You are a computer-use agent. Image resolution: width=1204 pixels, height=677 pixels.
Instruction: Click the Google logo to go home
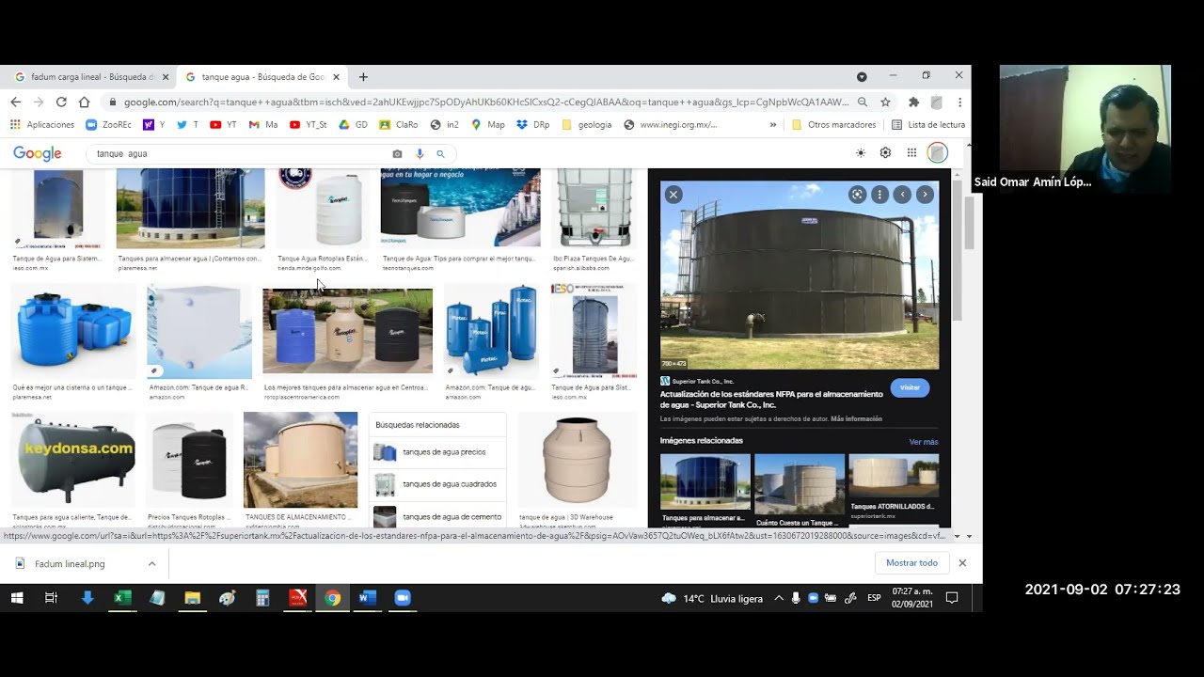pyautogui.click(x=38, y=153)
